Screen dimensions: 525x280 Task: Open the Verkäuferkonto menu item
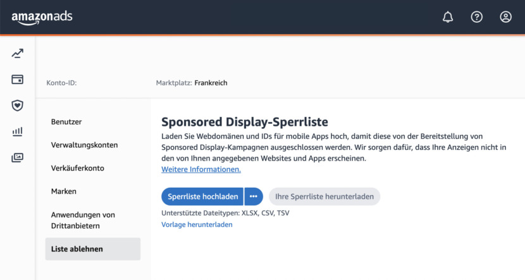click(x=77, y=168)
